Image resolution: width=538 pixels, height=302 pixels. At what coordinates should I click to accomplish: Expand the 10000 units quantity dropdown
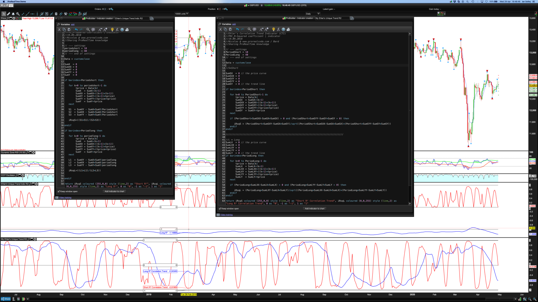[187, 14]
